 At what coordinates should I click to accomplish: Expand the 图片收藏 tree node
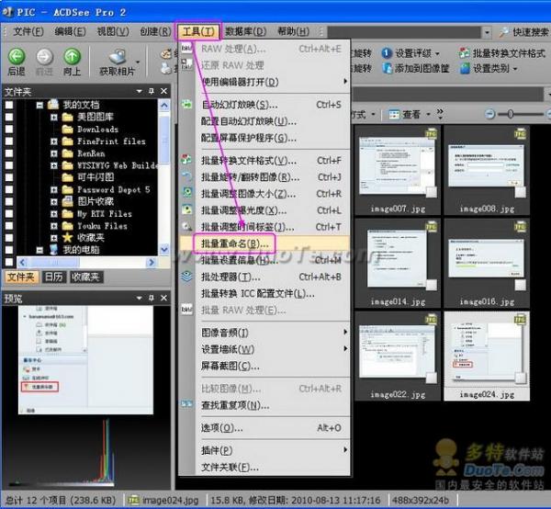[x=54, y=202]
